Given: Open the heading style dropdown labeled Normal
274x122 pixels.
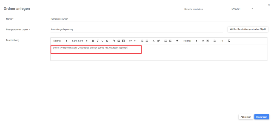Looking at the screenshot, I should (x=60, y=41).
